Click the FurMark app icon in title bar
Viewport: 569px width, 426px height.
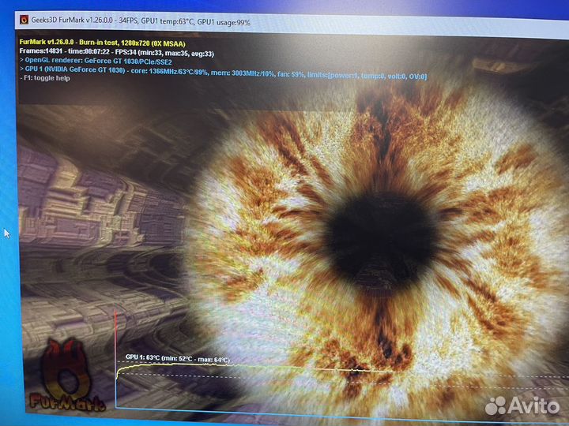[25, 19]
